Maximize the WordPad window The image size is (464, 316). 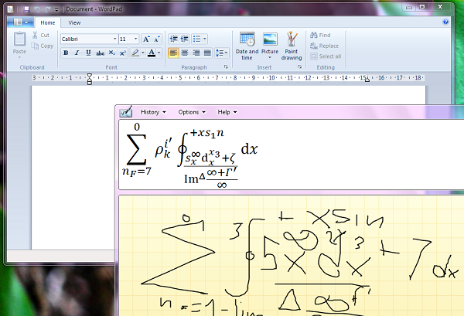point(422,7)
